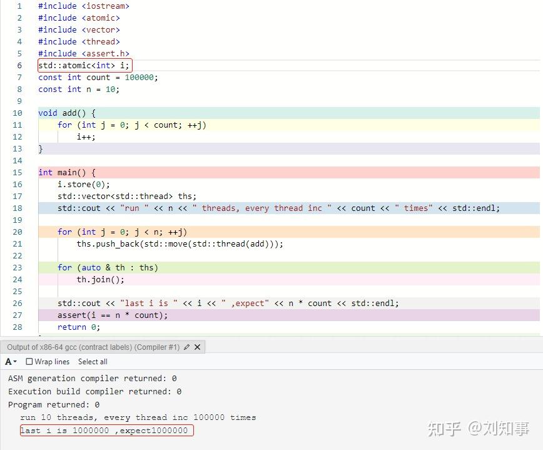Click the assert statement on line 27
Image resolution: width=543 pixels, height=450 pixels.
113,315
